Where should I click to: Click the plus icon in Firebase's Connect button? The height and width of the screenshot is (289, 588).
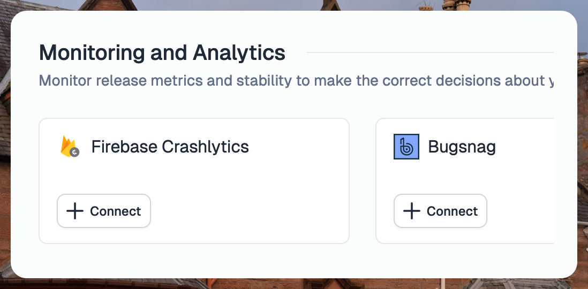click(74, 211)
